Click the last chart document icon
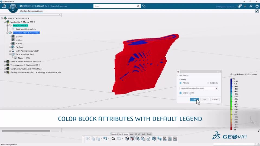The width and height of the screenshot is (260, 146). coord(175,138)
